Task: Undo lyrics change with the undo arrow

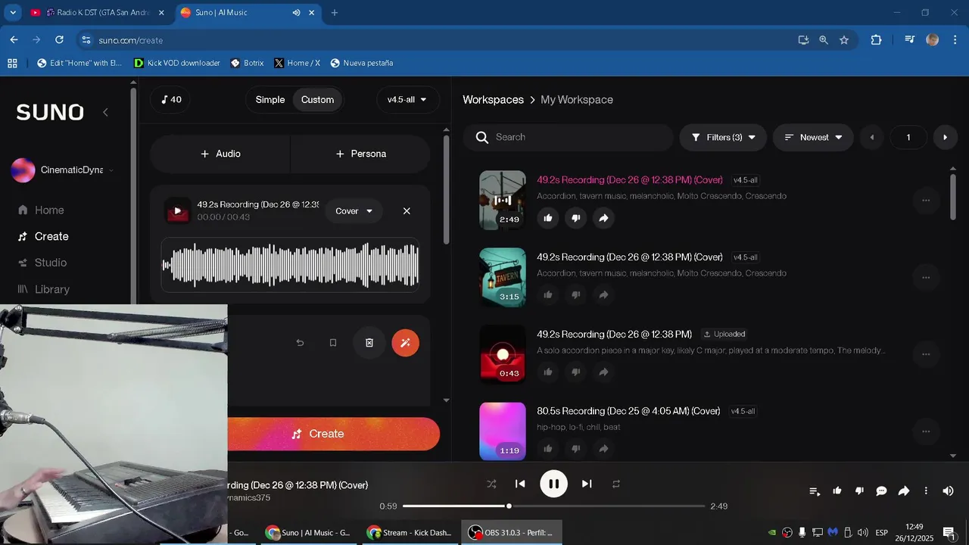Action: click(300, 343)
